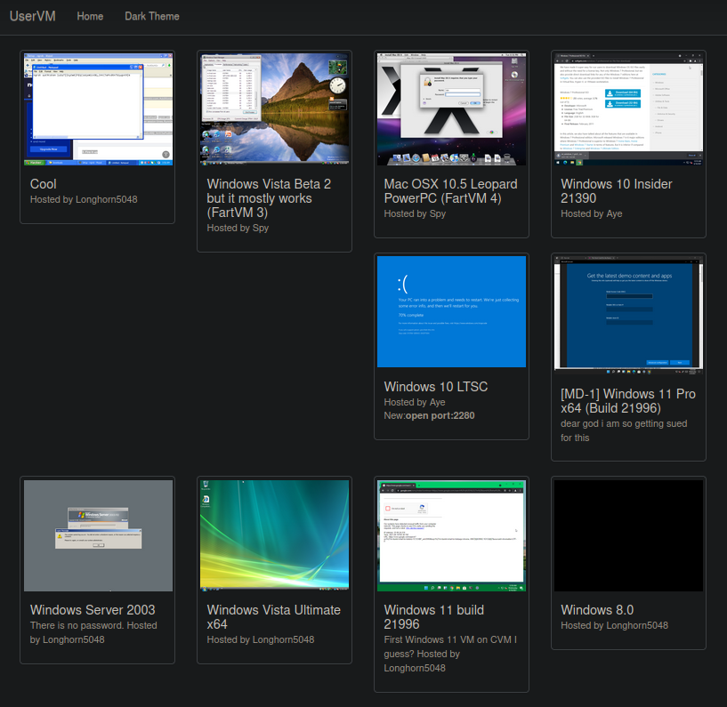
Task: Open Windows Vista Ultimate x64 thumbnail
Action: coord(274,535)
